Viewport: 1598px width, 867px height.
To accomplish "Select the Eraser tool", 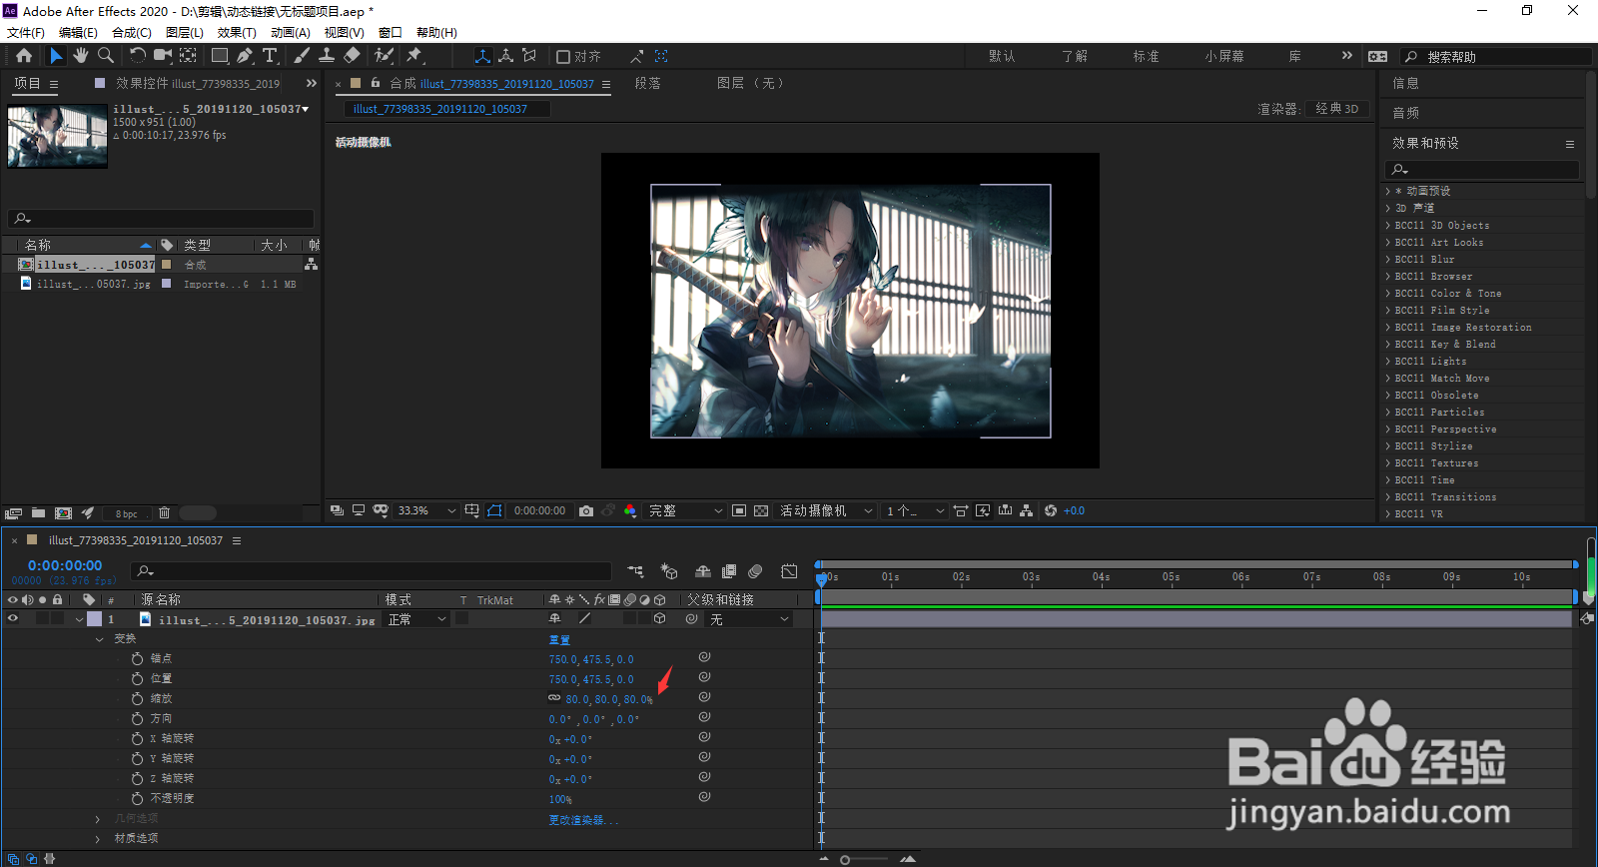I will coord(352,56).
